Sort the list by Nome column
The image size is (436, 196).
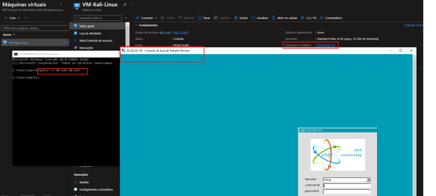9,35
